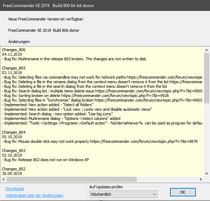210x201 pixels.
Task: Click the up arrow of the changelog scrollbar
Action: pos(207,50)
